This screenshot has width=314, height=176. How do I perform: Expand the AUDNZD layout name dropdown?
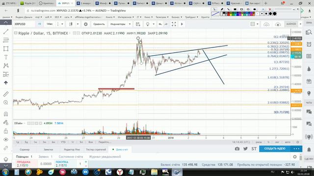pyautogui.click(x=300, y=24)
